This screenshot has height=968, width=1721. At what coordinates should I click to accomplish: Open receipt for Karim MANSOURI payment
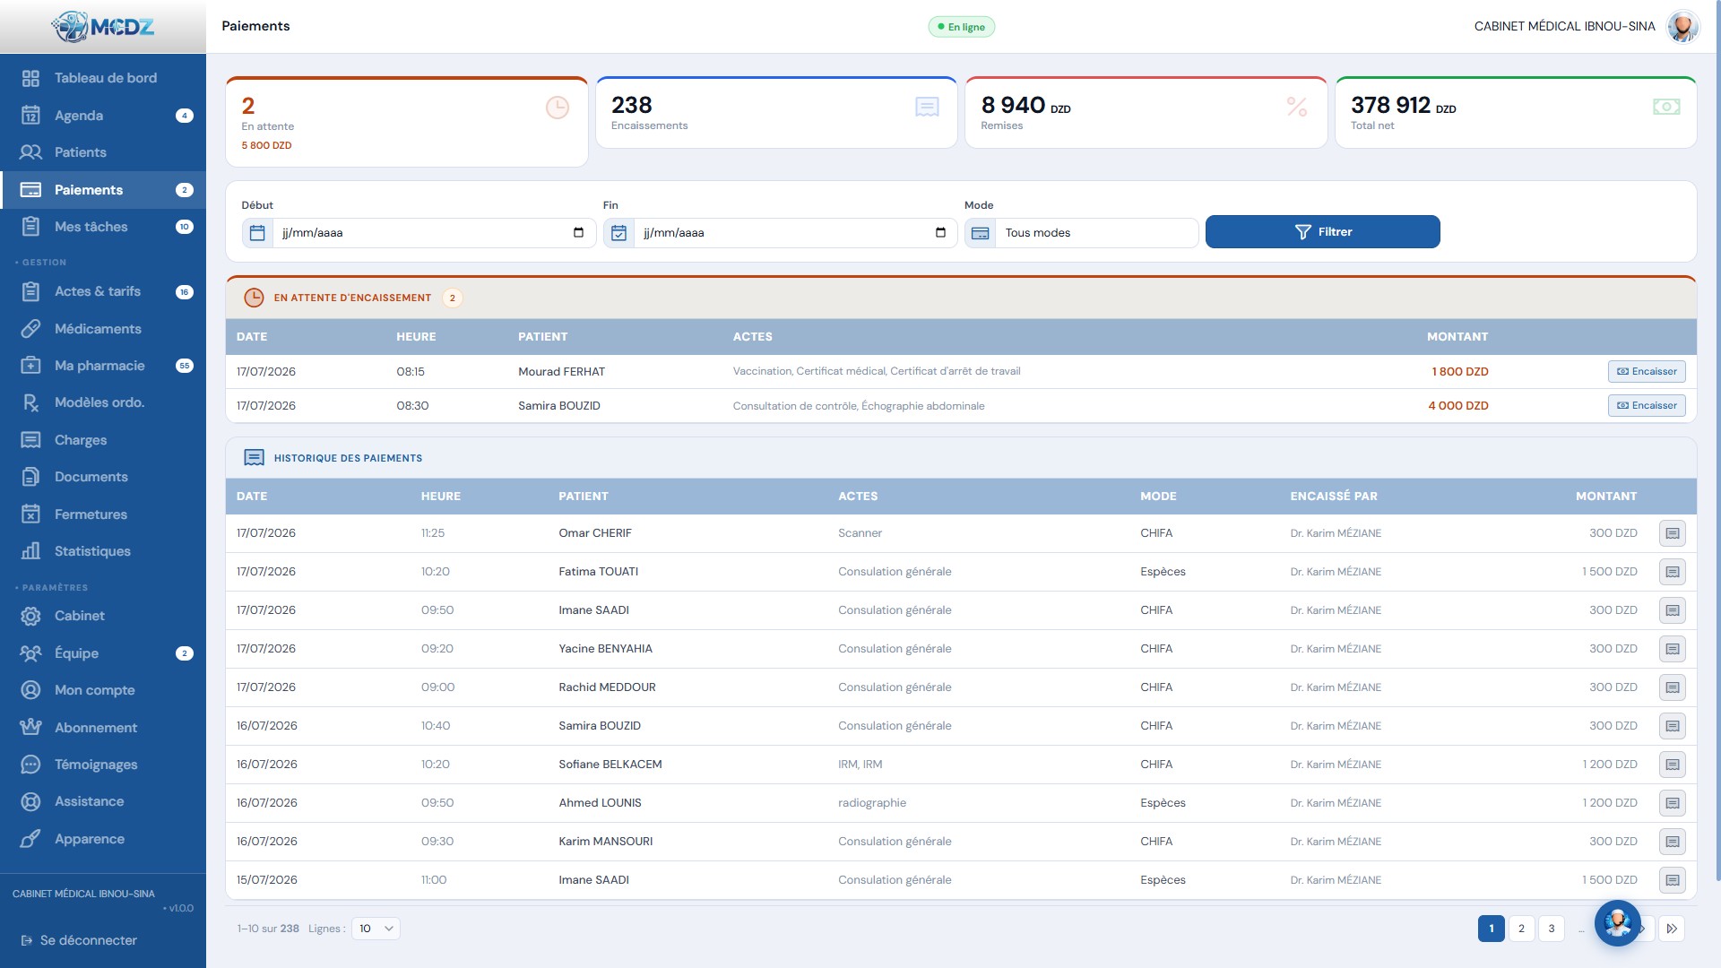coord(1672,842)
